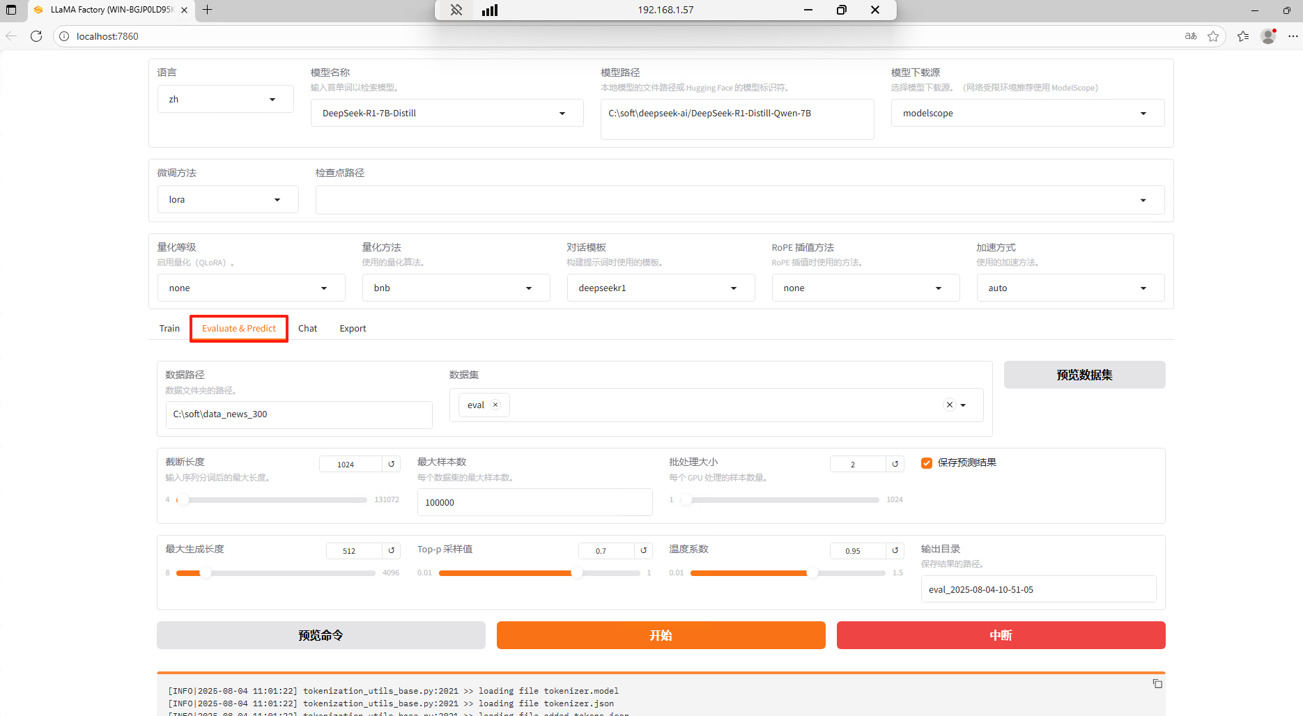Click the 批处理大小 number box
The height and width of the screenshot is (716, 1303).
pyautogui.click(x=858, y=464)
